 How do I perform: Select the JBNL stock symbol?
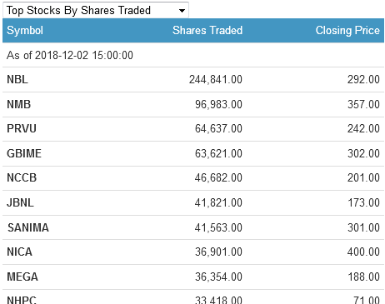pos(20,202)
